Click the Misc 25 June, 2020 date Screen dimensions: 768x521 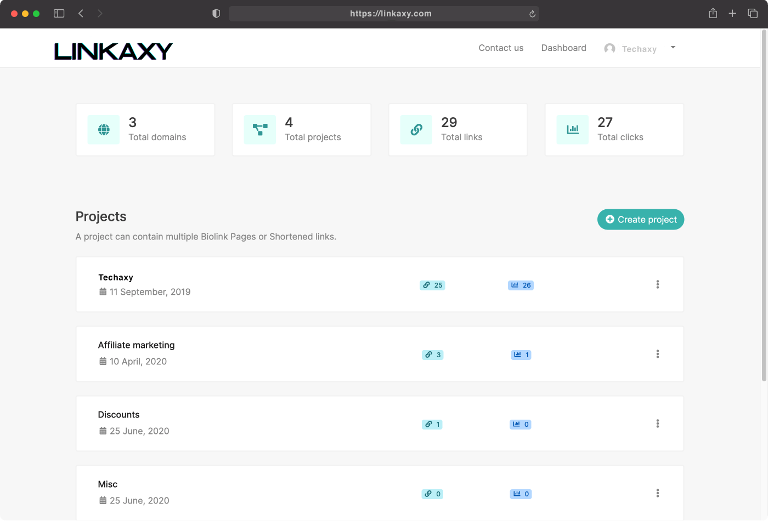[x=139, y=501]
